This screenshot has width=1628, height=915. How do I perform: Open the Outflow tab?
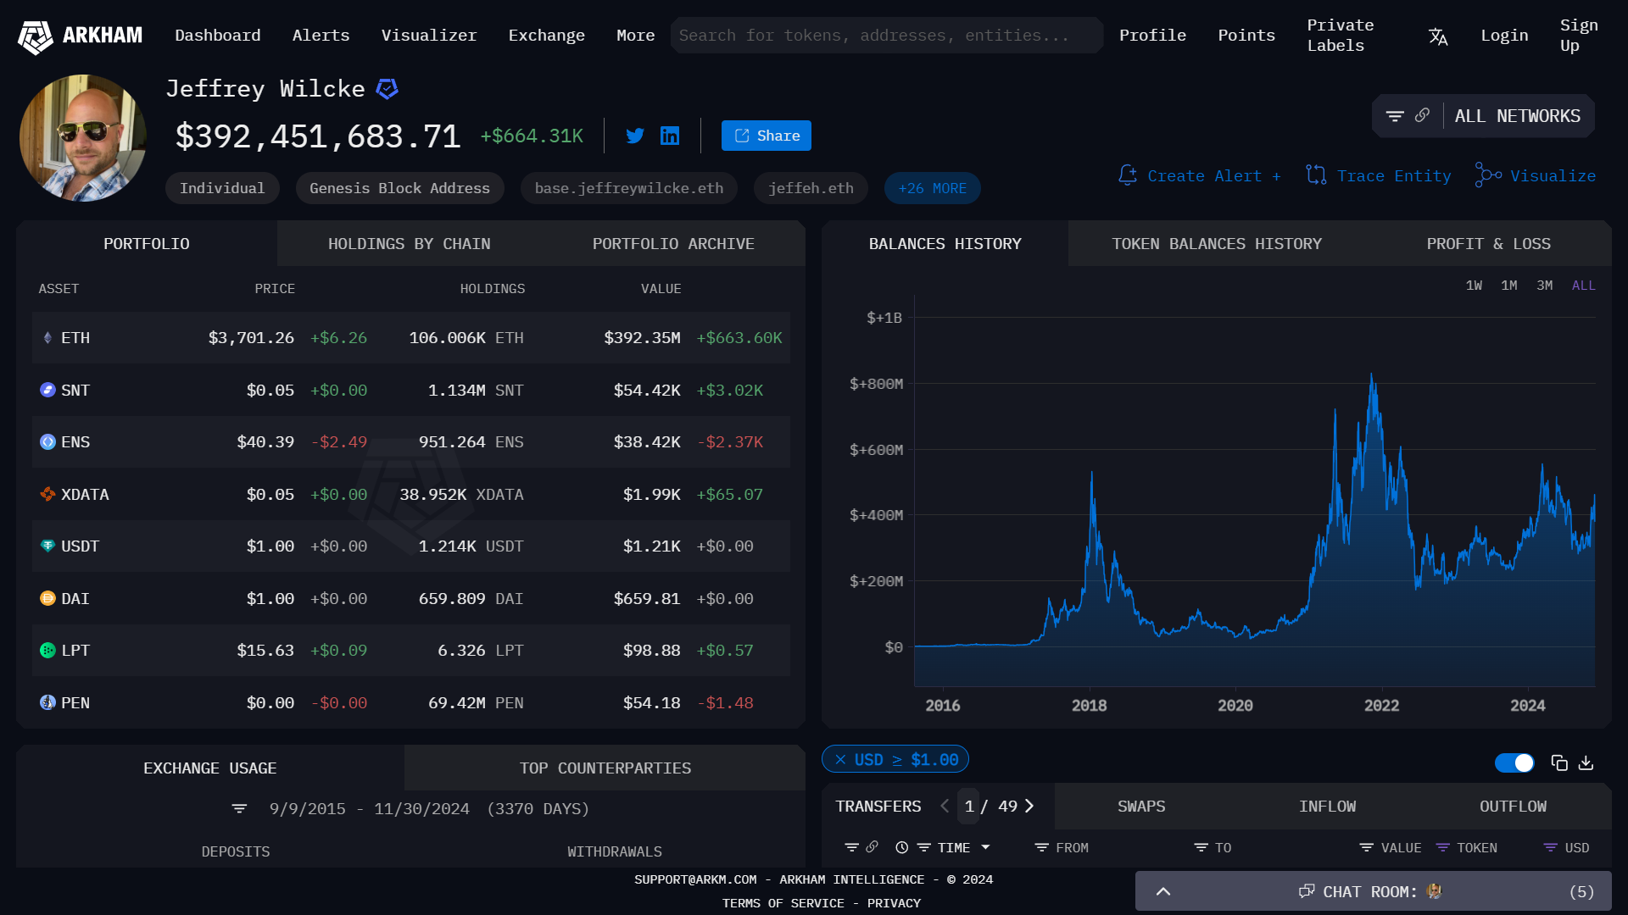[1513, 807]
